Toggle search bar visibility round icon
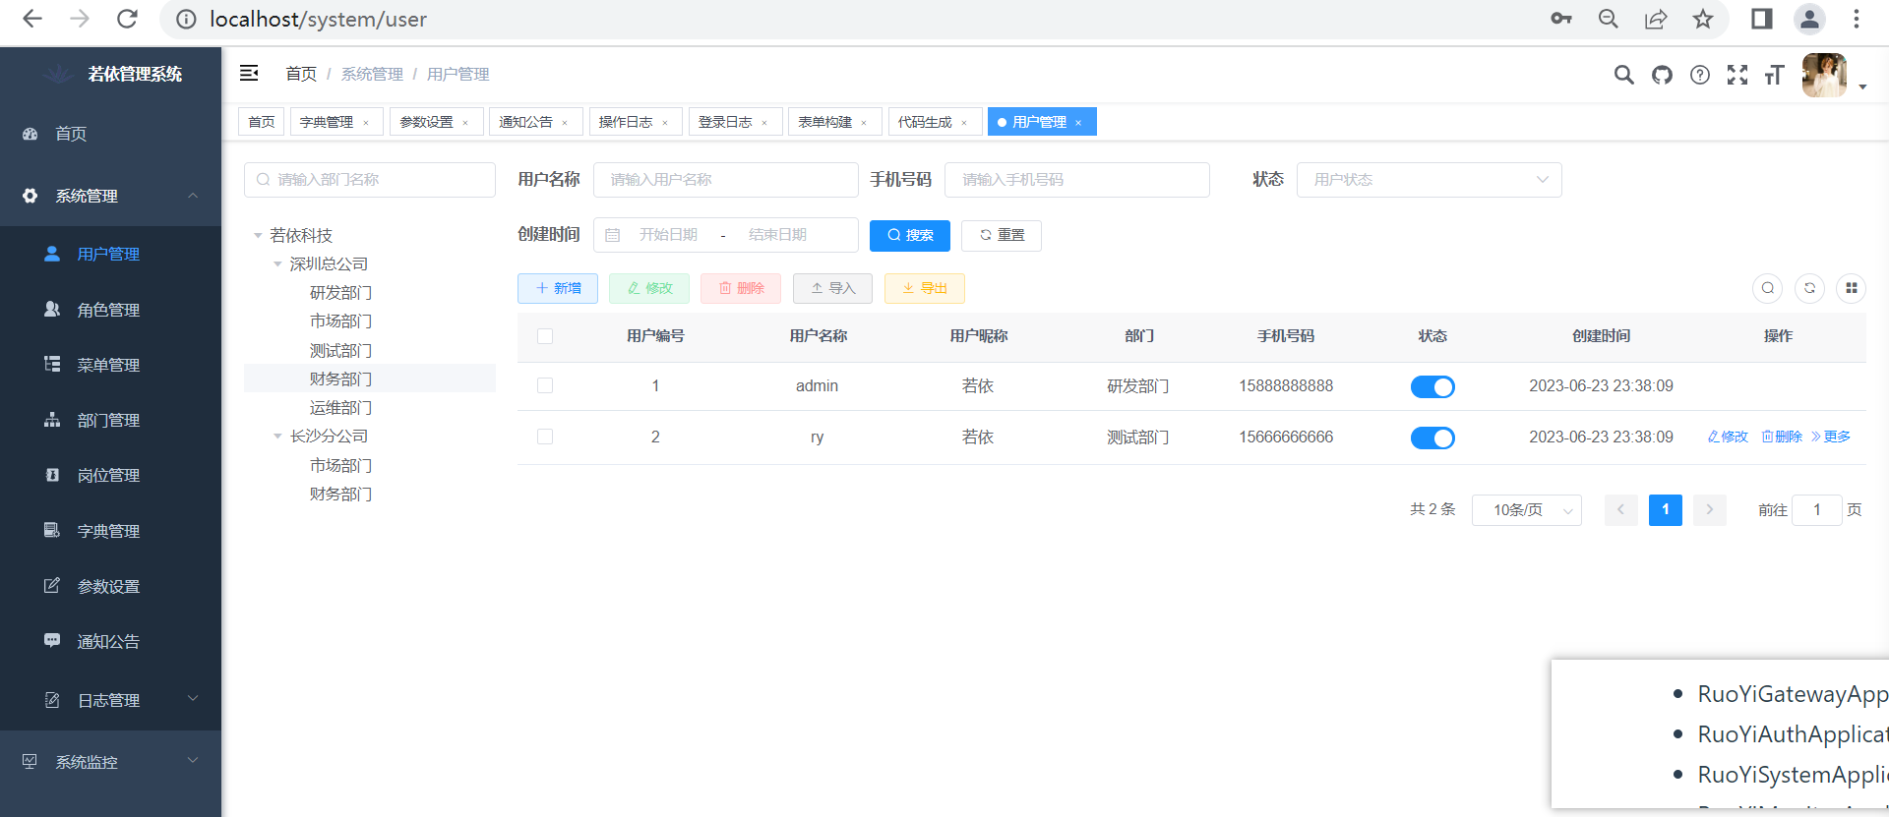1889x817 pixels. (1768, 288)
